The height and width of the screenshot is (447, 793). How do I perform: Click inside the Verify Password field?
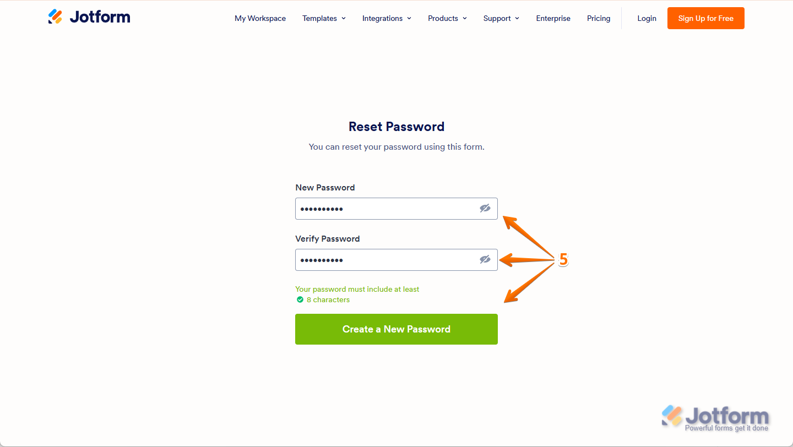[x=385, y=260]
